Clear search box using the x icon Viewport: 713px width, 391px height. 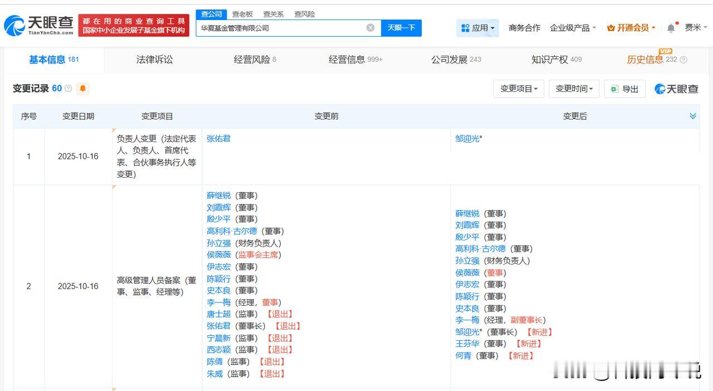(x=369, y=28)
